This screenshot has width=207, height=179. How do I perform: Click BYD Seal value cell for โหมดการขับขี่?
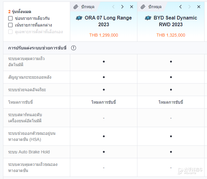[x=171, y=102]
